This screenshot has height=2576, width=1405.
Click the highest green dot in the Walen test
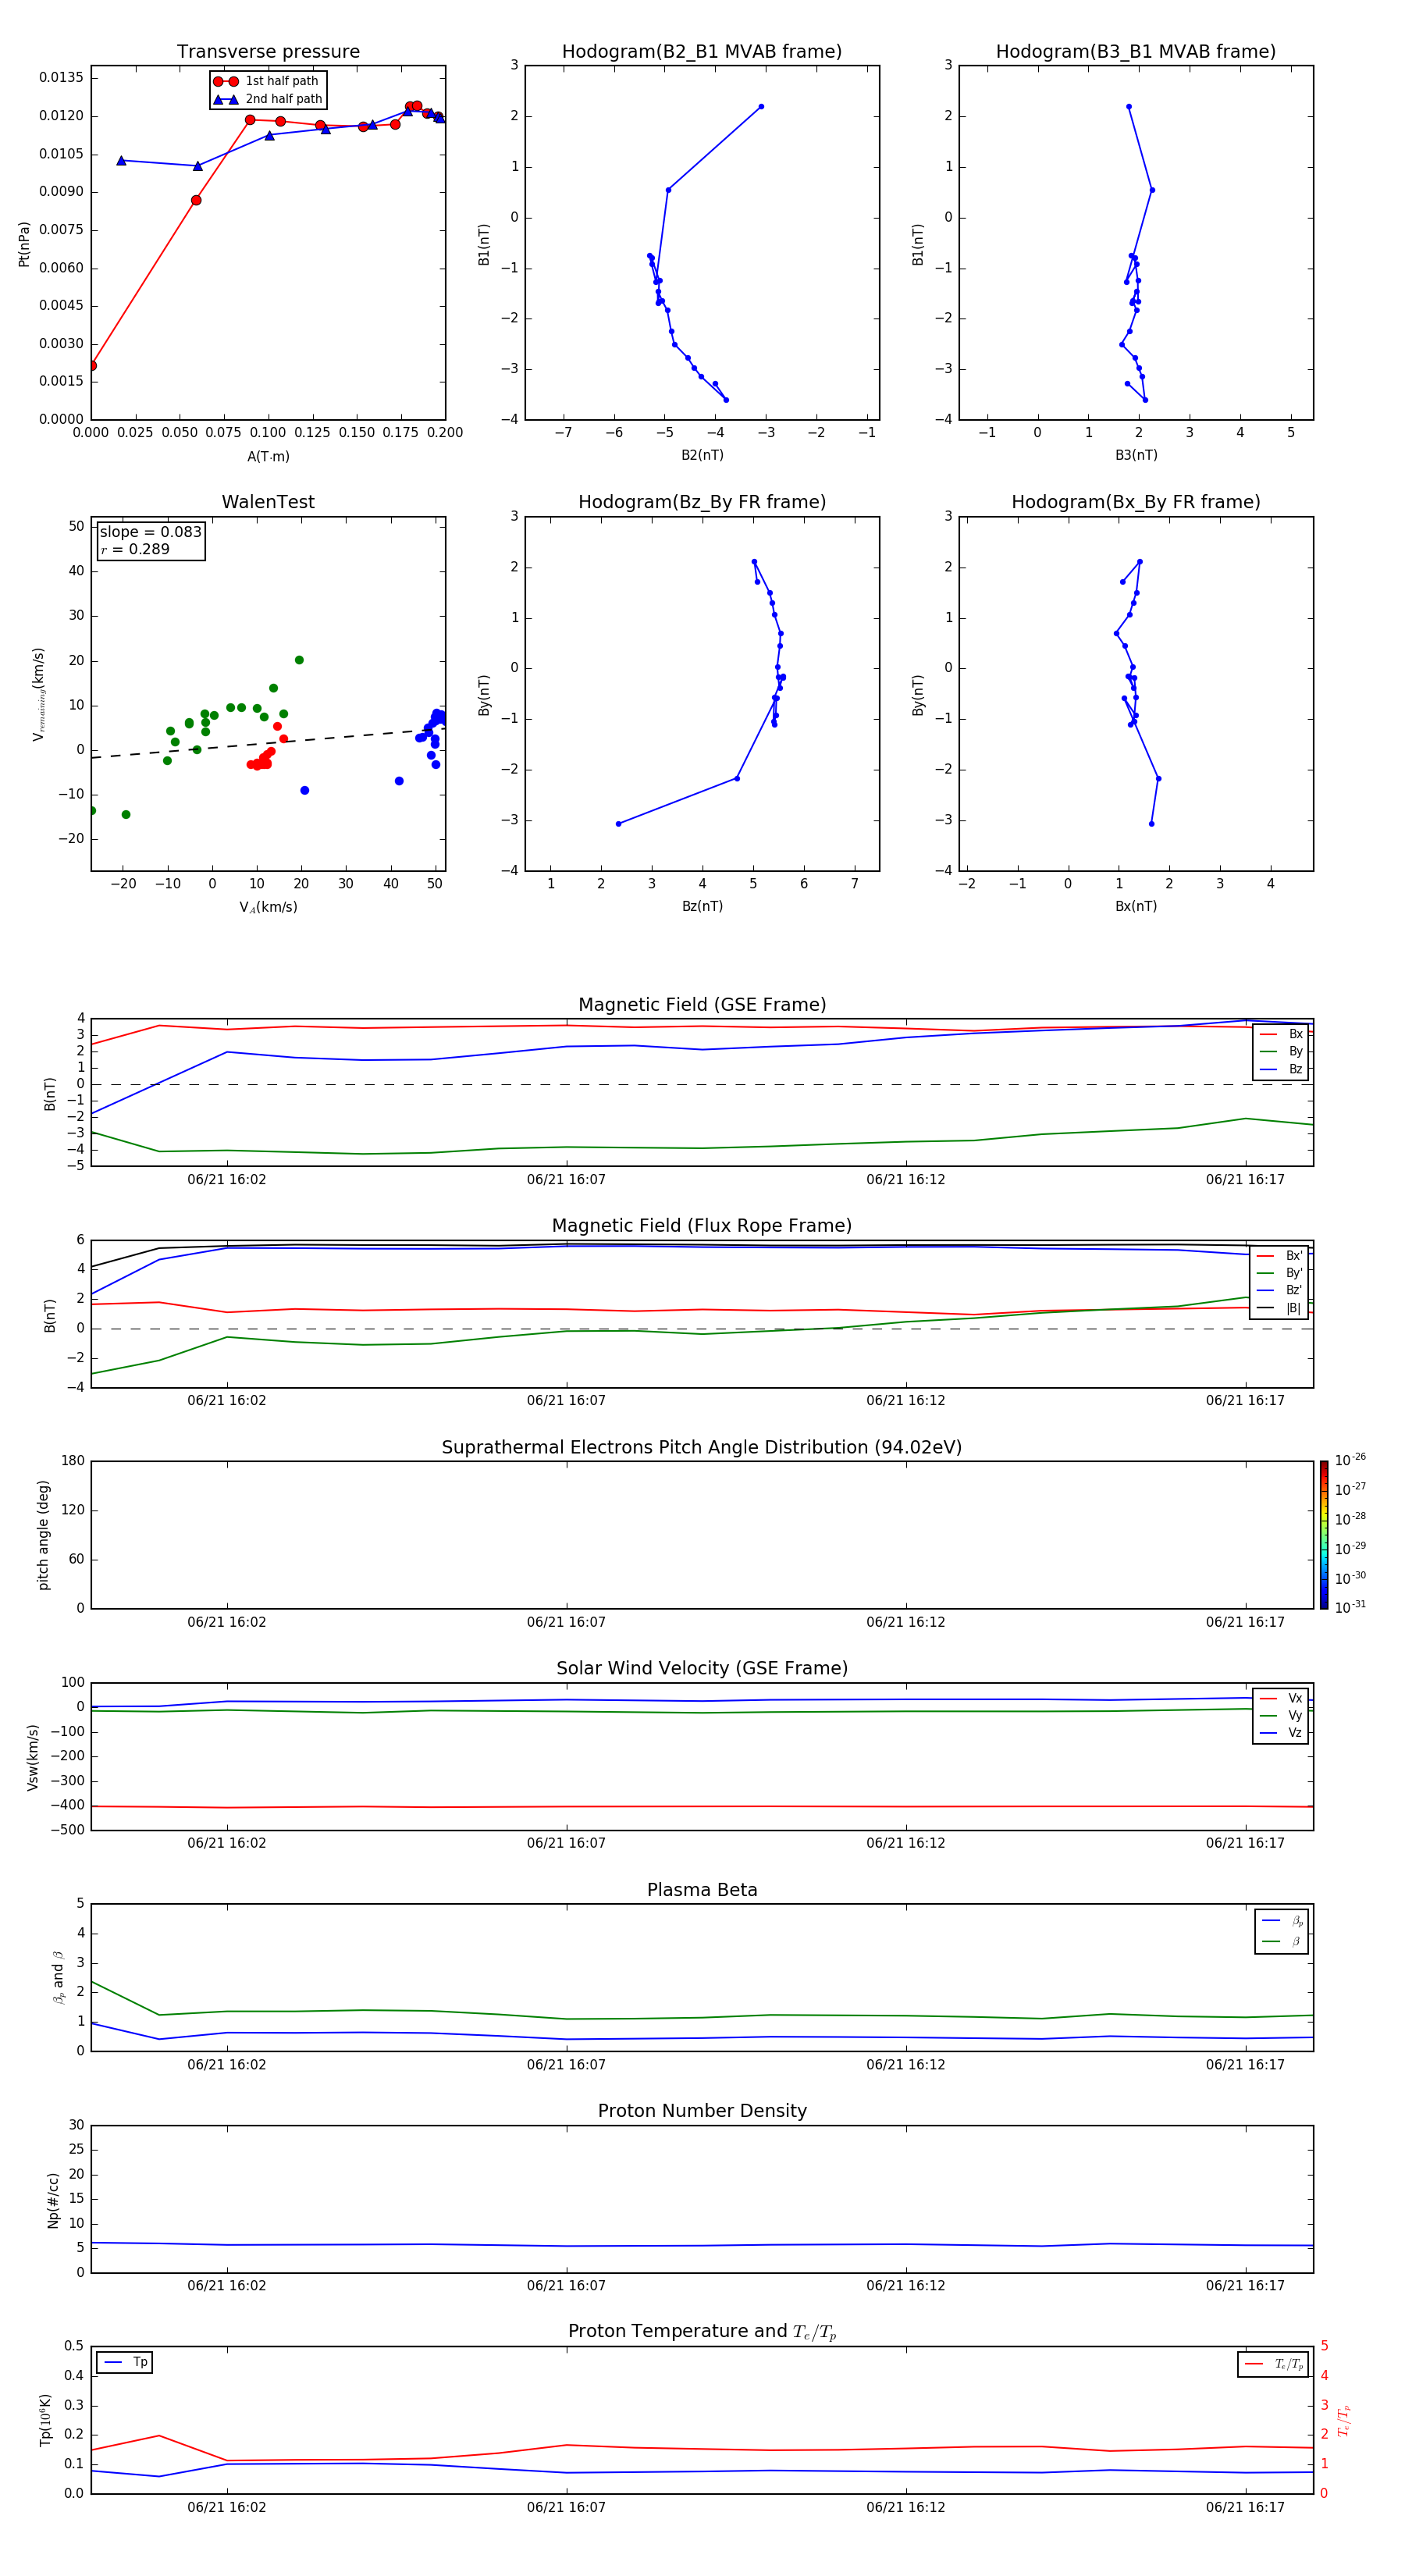coord(299,660)
